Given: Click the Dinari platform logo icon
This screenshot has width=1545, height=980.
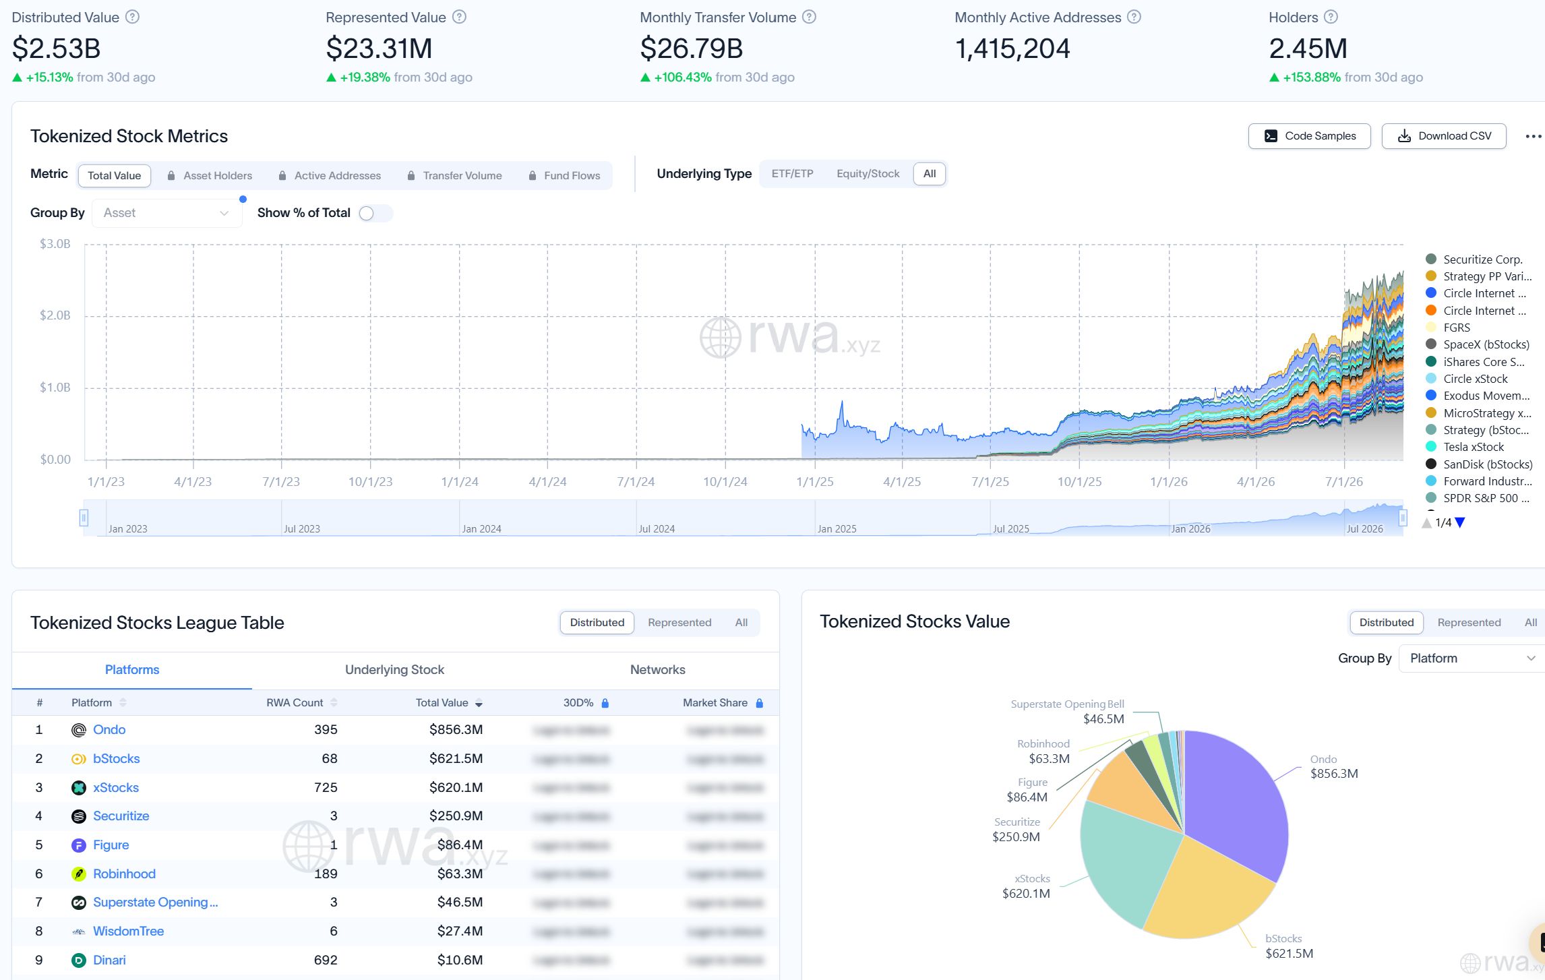Looking at the screenshot, I should pyautogui.click(x=79, y=960).
